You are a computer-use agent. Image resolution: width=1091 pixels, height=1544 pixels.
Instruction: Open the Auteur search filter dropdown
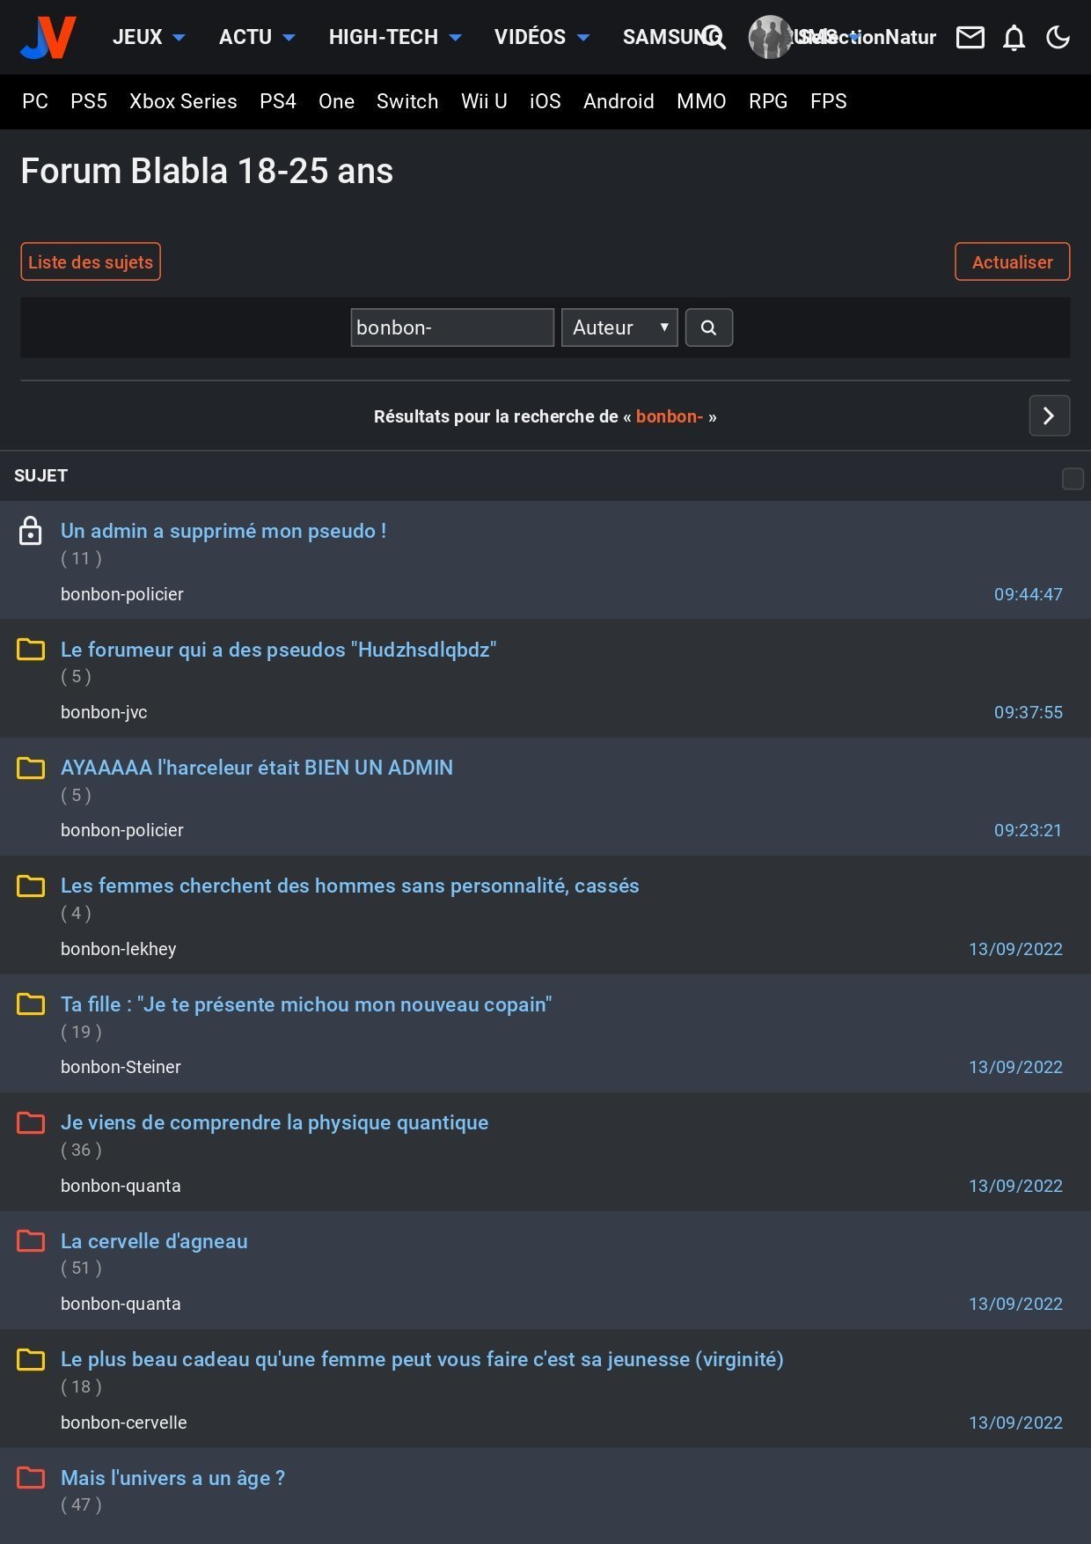(x=619, y=327)
